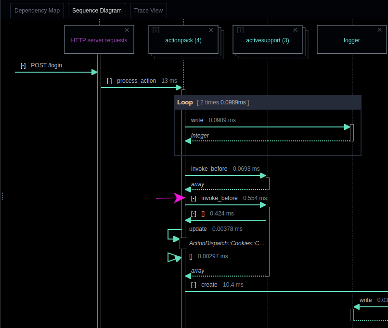The height and width of the screenshot is (328, 388).
Task: Click the update self-call arrow
Action: (x=173, y=234)
